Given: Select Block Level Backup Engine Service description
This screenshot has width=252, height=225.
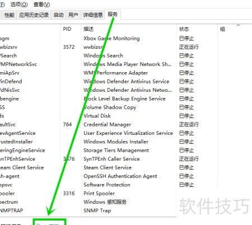Looking at the screenshot, I should 124,99.
